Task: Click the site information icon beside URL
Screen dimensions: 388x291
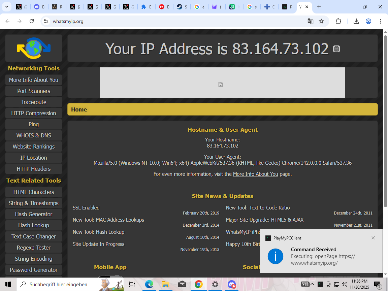Action: click(x=46, y=21)
